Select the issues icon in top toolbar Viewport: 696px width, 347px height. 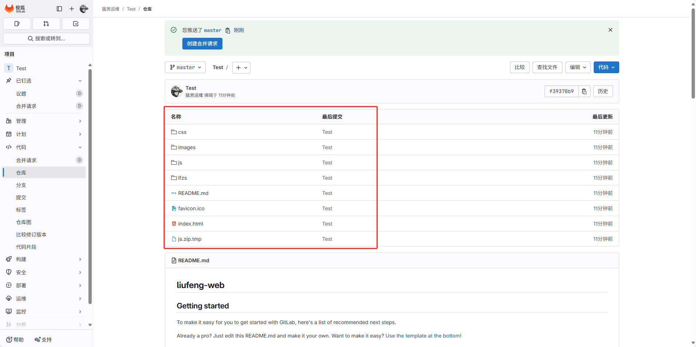tap(17, 24)
